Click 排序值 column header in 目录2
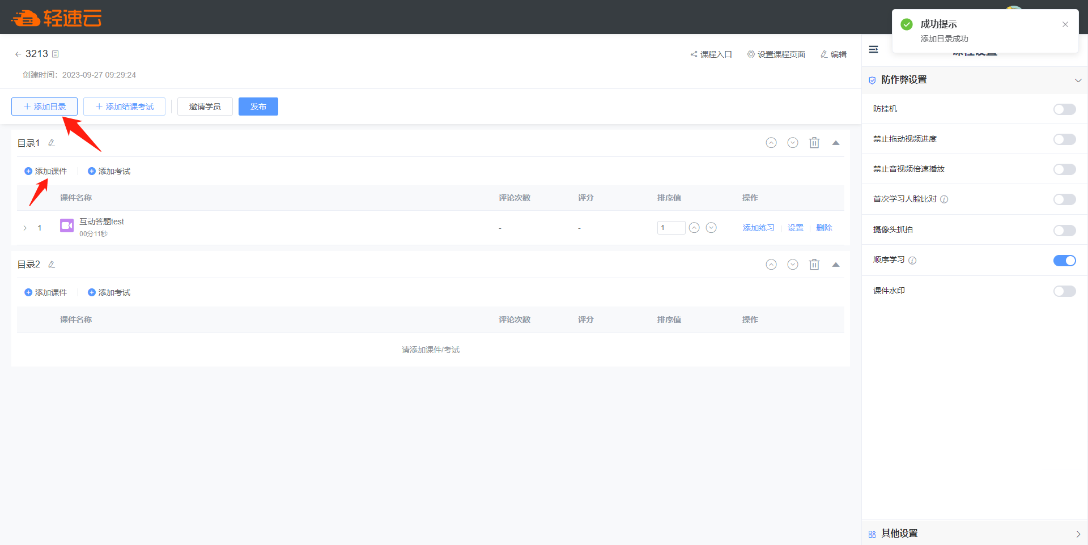This screenshot has height=545, width=1088. point(669,320)
